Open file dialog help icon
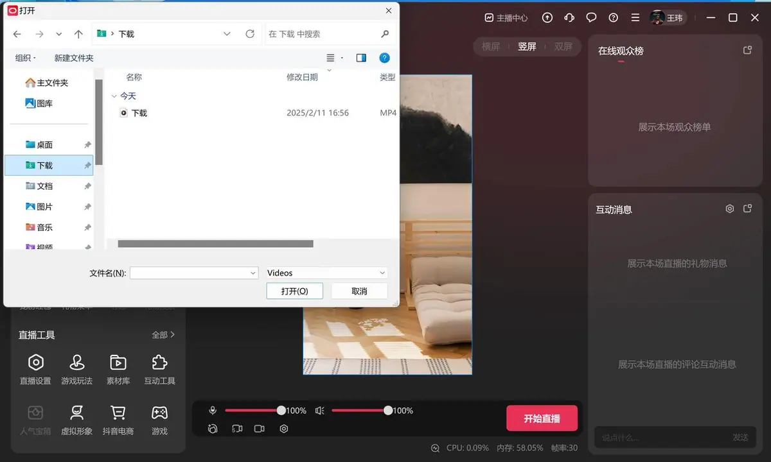The width and height of the screenshot is (771, 462). coord(384,58)
